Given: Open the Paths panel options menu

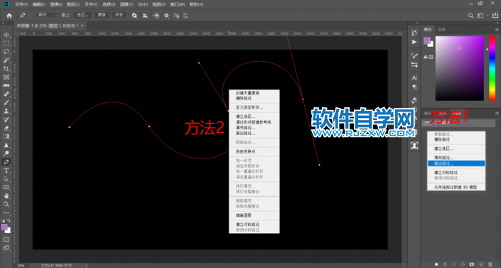Looking at the screenshot, I should click(497, 113).
